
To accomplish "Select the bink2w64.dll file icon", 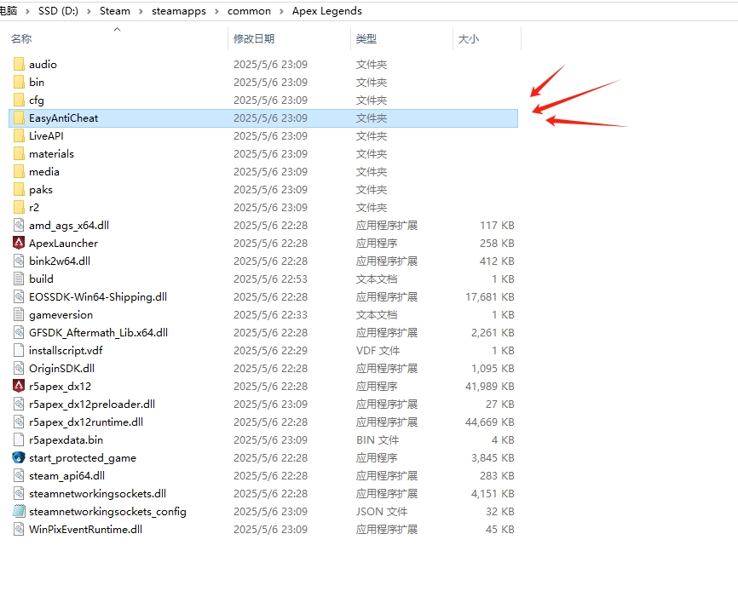I will tap(19, 261).
